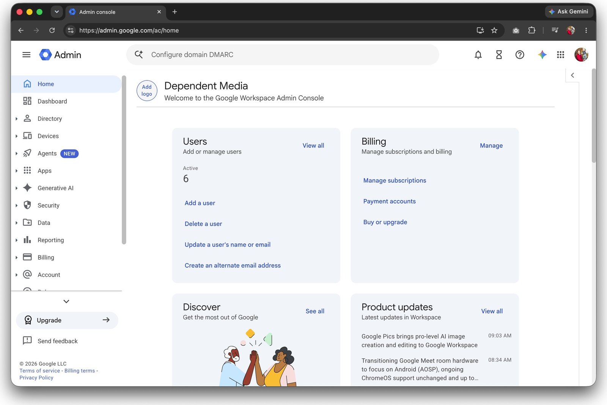Click the Ask Gemini button
Image resolution: width=607 pixels, height=405 pixels.
[568, 12]
